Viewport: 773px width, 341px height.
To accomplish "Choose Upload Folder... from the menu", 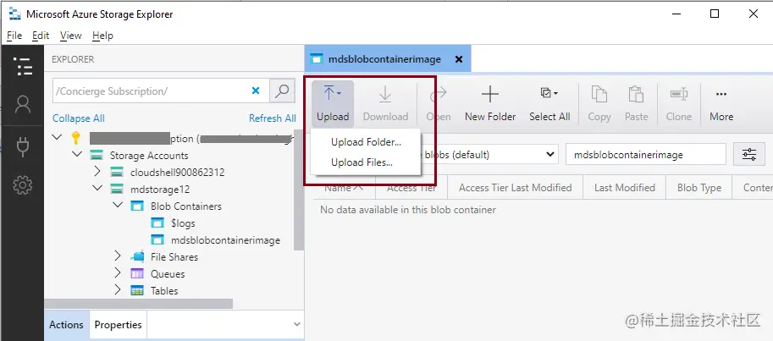I will pos(366,142).
